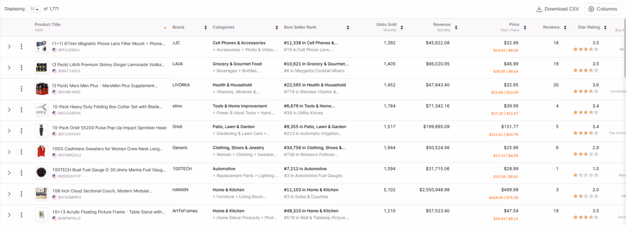Viewport: 626px width, 225px height.
Task: Expand the LAVA Skinny Ginger Lemonade row
Action: [9, 68]
